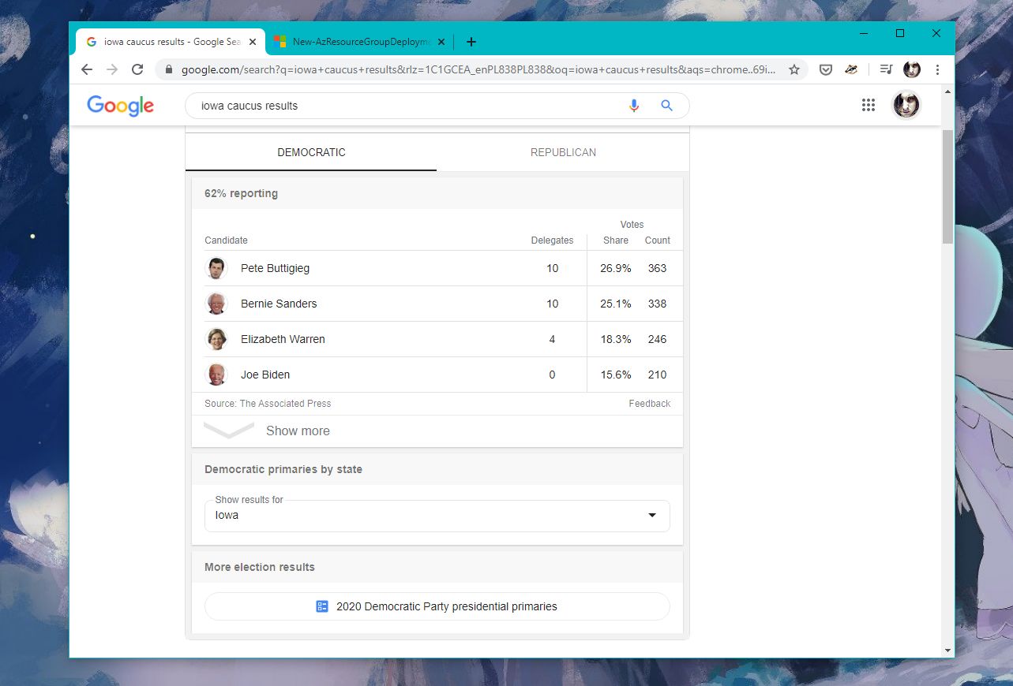Image resolution: width=1013 pixels, height=686 pixels.
Task: Click Sanders' 25.1% vote share
Action: coord(616,304)
